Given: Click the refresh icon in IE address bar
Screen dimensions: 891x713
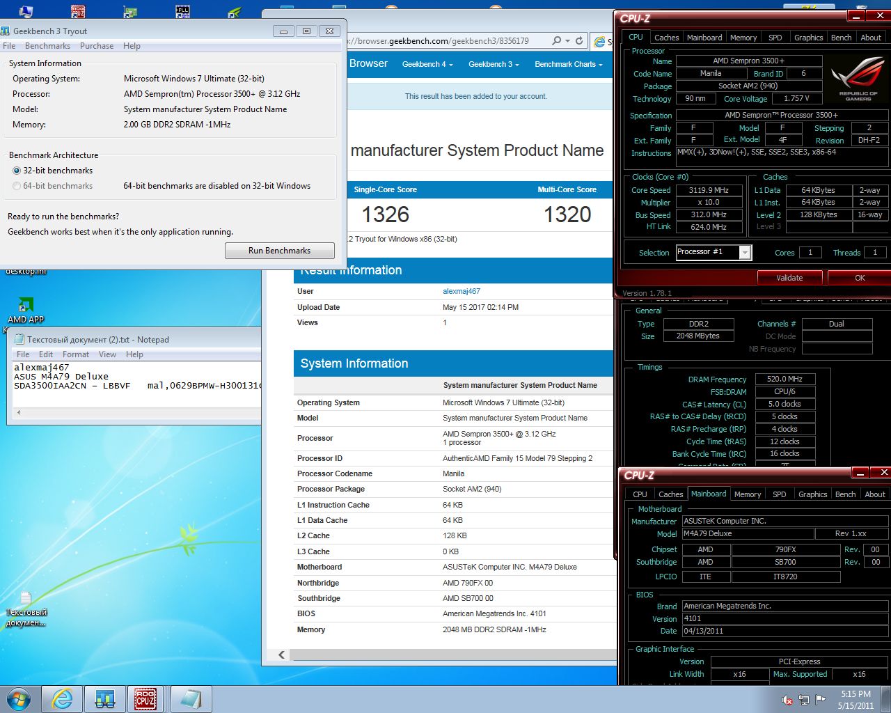Looking at the screenshot, I should point(579,40).
